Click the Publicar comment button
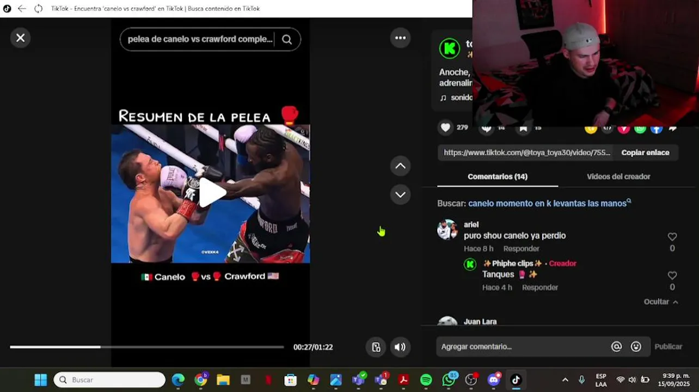 tap(668, 346)
